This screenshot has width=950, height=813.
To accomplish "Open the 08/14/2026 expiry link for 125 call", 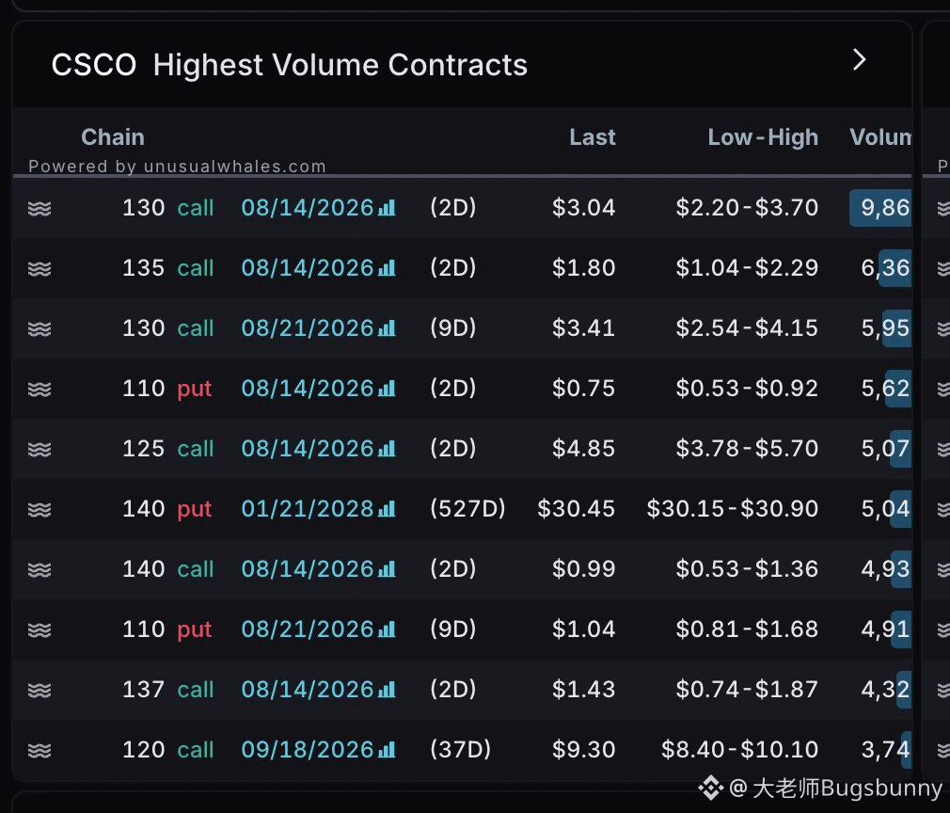I will 308,449.
